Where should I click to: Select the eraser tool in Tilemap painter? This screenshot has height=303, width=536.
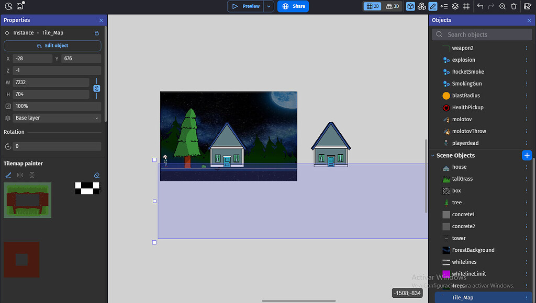[x=96, y=175]
